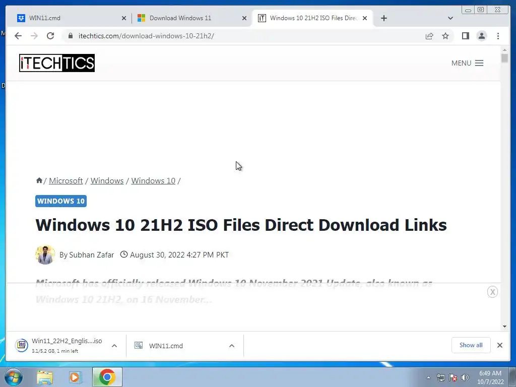The image size is (516, 387).
Task: Open the Windows Start menu orb
Action: (14, 377)
